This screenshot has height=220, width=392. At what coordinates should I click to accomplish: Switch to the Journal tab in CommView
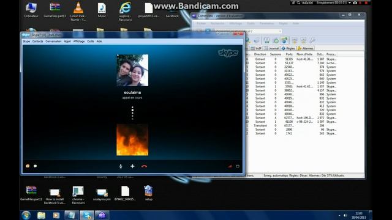point(272,48)
